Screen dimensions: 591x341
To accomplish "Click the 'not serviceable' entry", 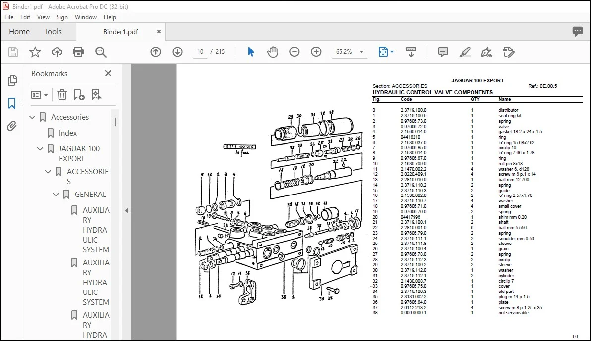I will click(x=513, y=313).
